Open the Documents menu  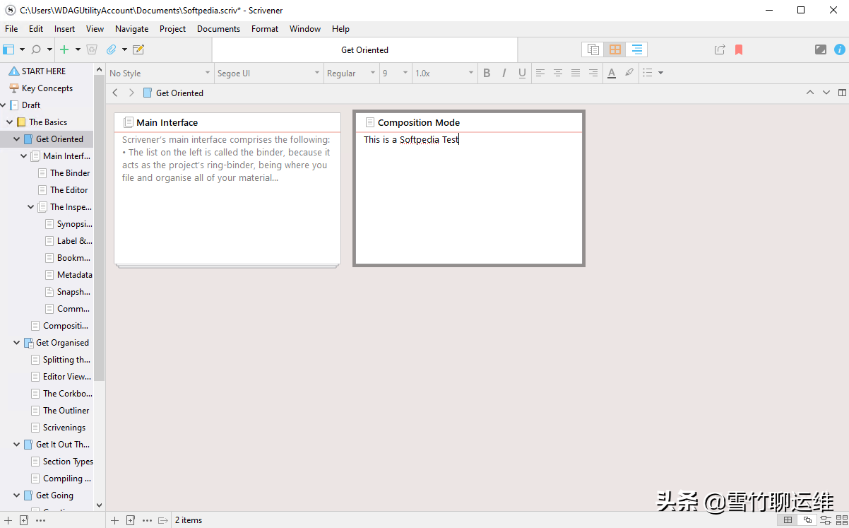tap(218, 29)
